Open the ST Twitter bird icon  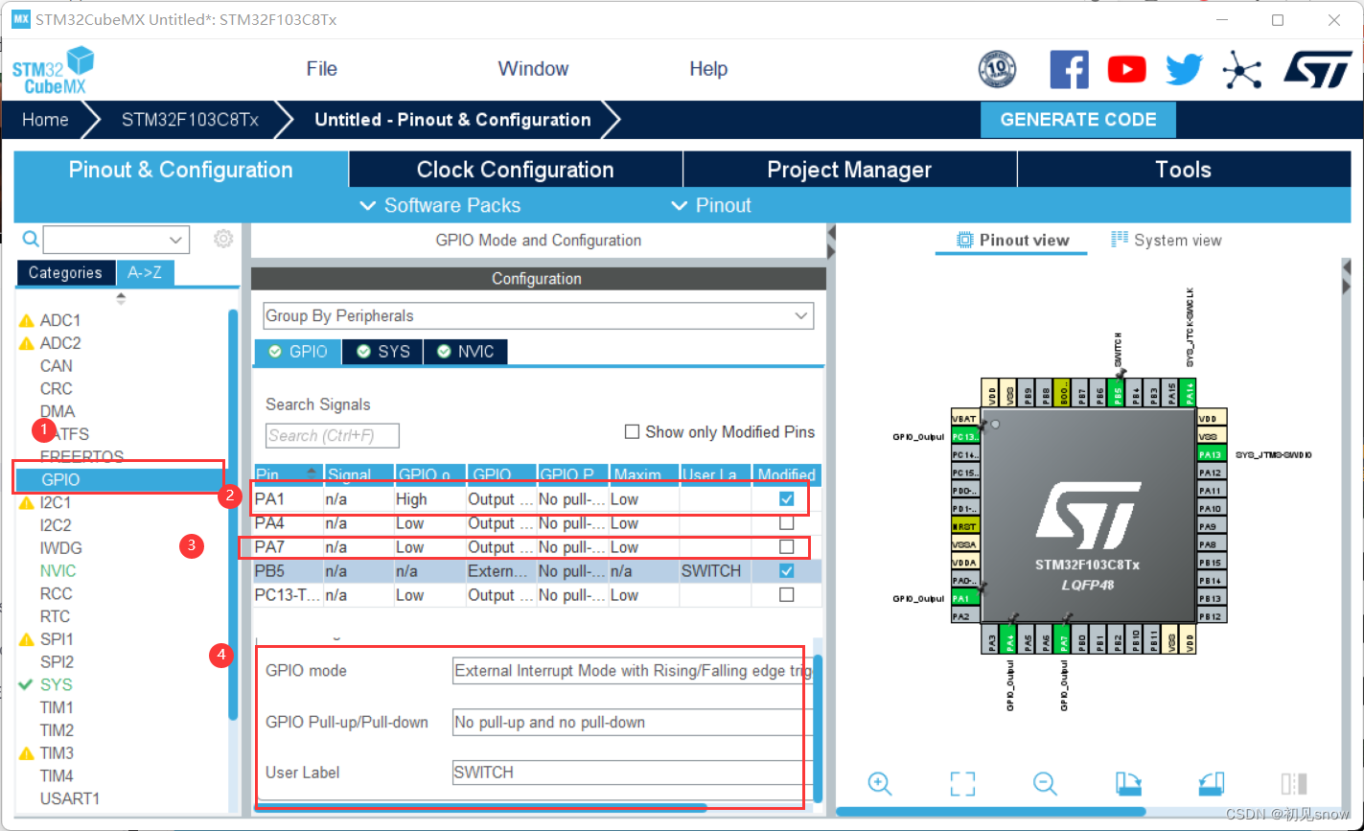[x=1184, y=69]
